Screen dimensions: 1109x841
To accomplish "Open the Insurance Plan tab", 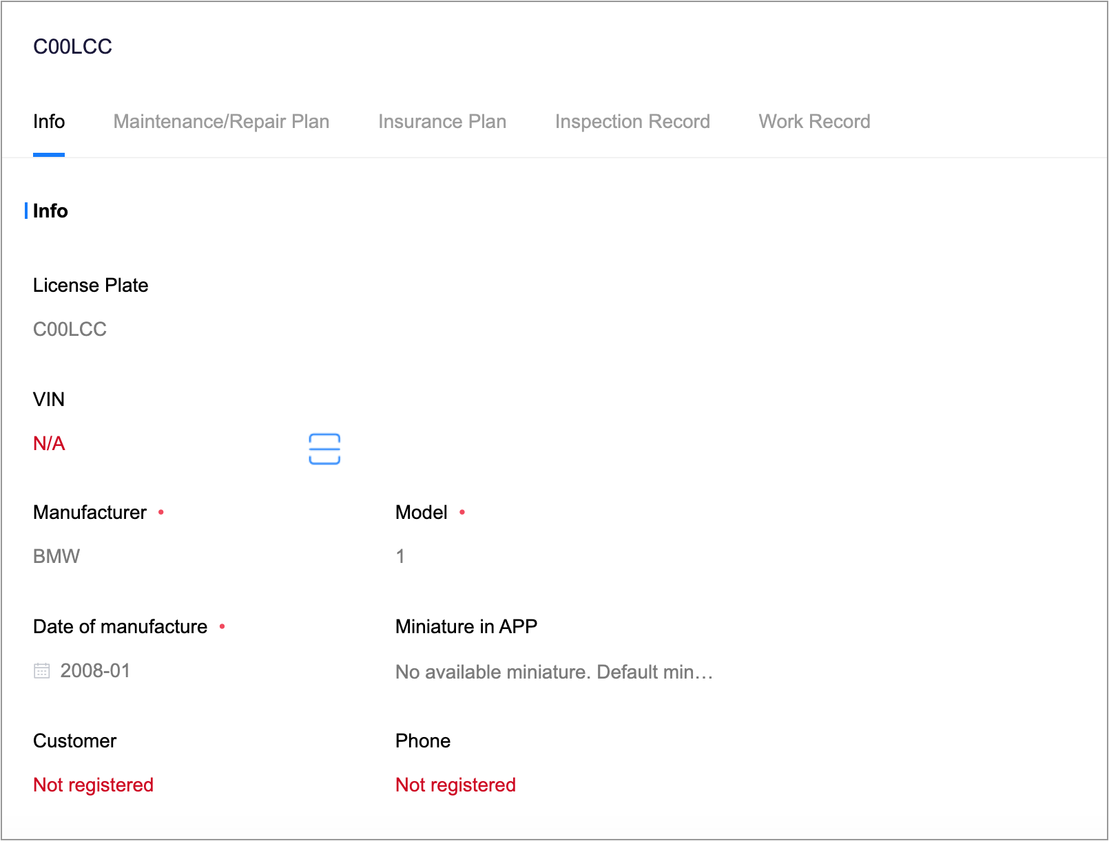I will 442,122.
